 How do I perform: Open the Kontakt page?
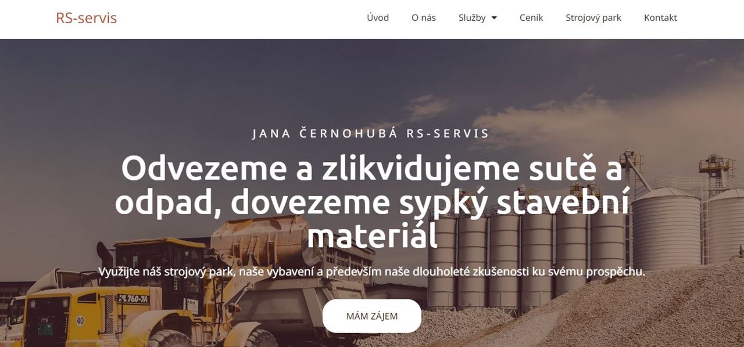(660, 18)
